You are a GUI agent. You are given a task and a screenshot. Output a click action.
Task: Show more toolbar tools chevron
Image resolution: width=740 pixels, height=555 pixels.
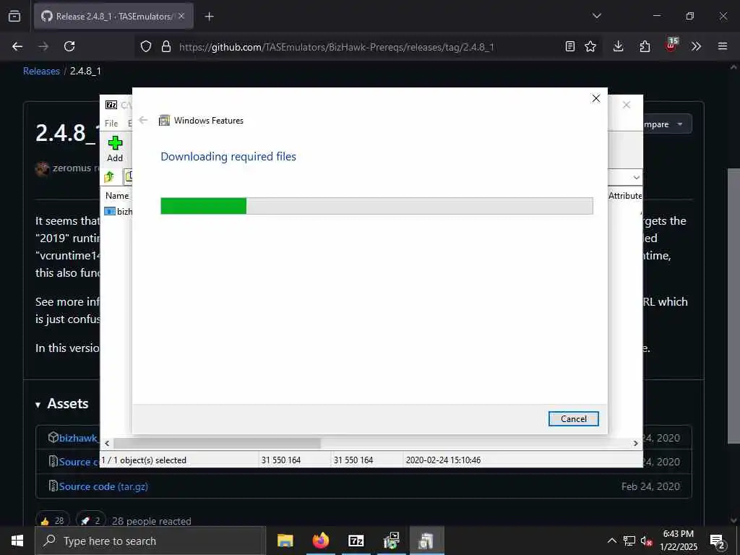coord(696,46)
